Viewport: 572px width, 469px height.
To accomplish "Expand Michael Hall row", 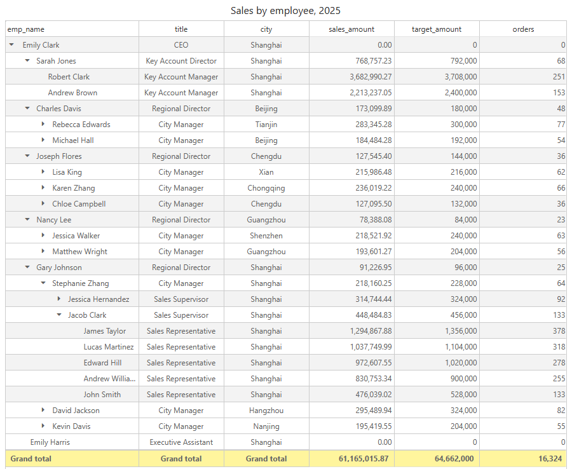I will click(43, 140).
